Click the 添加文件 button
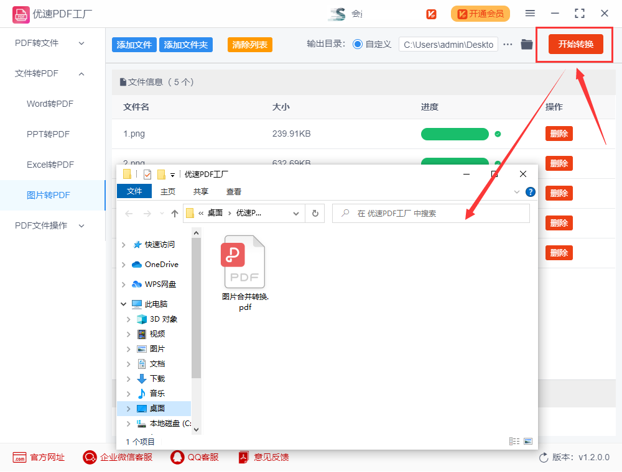The image size is (622, 472). 134,45
